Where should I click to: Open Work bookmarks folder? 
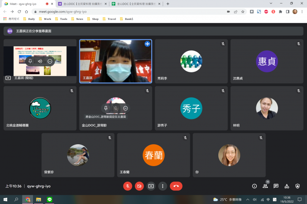coord(45,19)
